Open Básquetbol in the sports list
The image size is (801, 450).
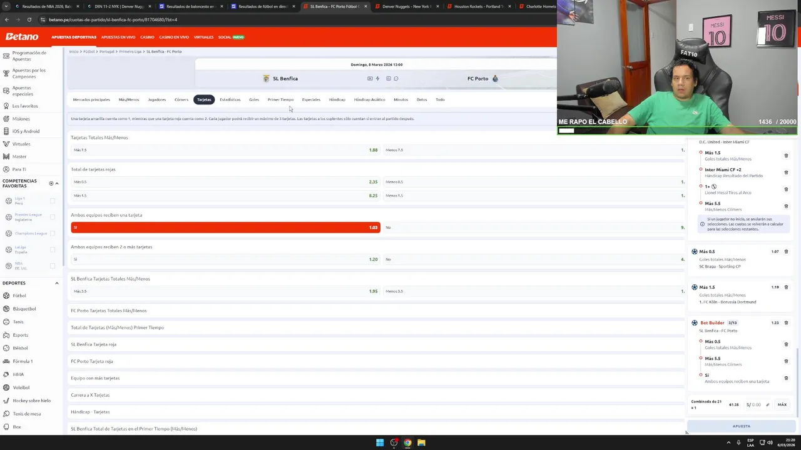[24, 309]
